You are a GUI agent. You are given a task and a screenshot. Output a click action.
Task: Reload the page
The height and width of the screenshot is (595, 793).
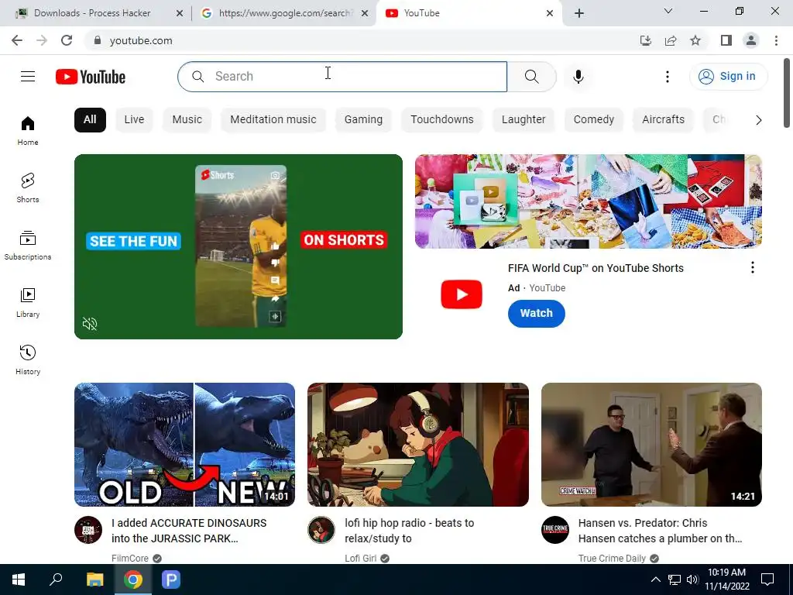click(x=67, y=40)
